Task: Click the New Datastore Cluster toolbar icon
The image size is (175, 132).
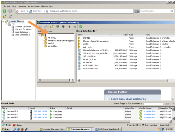Action: 10,16
